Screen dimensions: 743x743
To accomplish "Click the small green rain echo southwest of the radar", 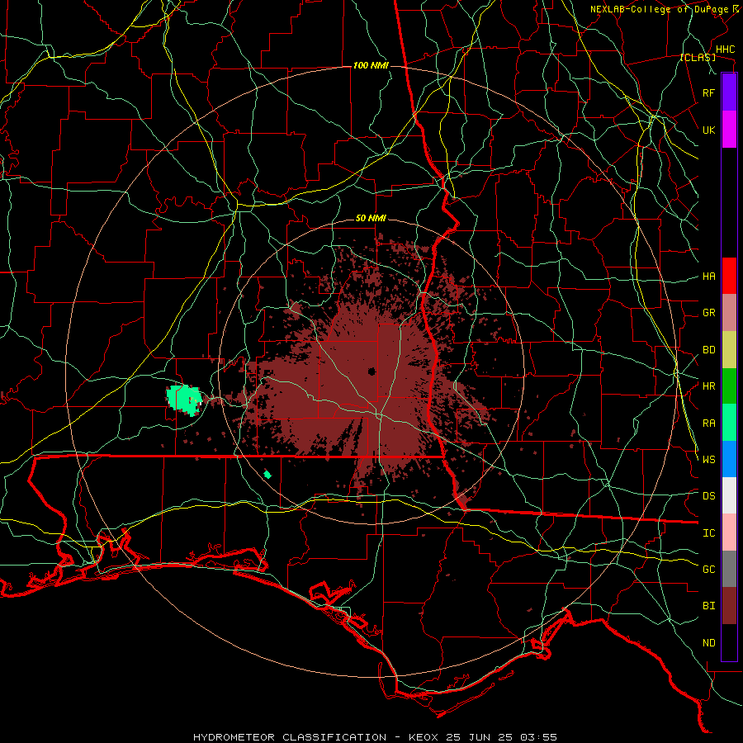I will (267, 475).
